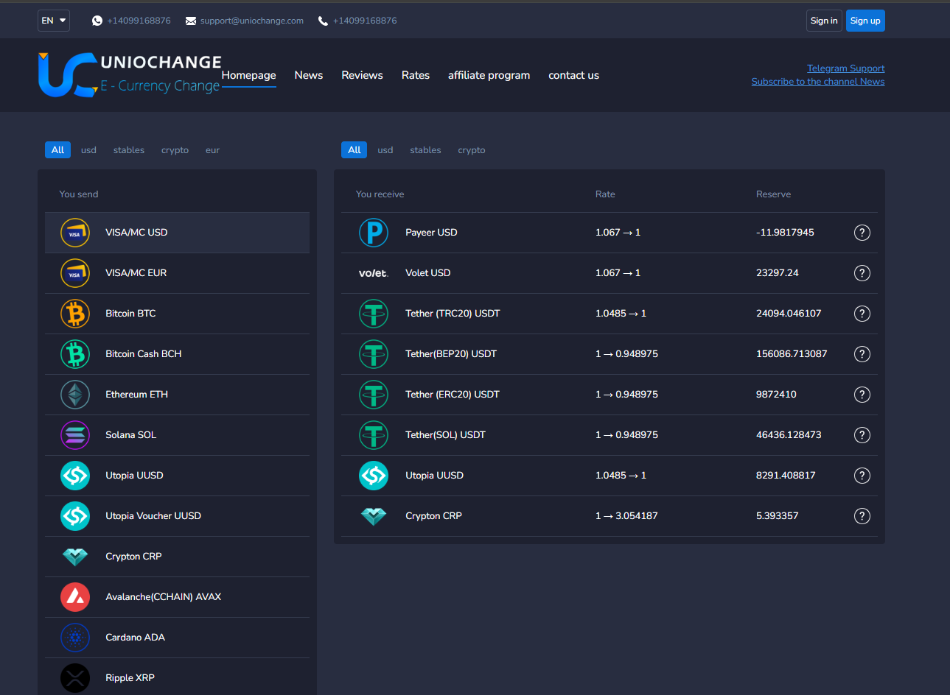Click the Payeer USD P icon
This screenshot has height=695, width=950.
tap(374, 233)
